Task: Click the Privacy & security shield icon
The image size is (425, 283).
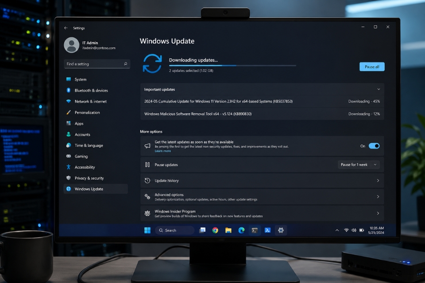Action: point(69,178)
